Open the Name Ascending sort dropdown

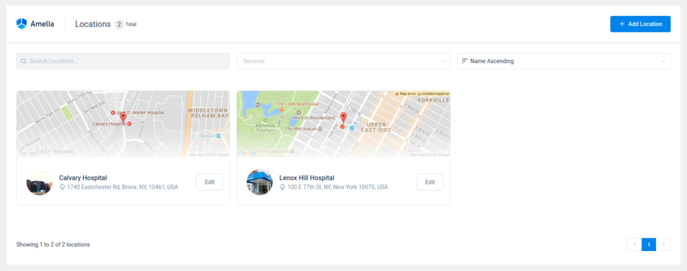[x=564, y=61]
